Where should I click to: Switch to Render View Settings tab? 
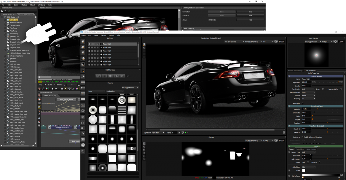coord(296,70)
